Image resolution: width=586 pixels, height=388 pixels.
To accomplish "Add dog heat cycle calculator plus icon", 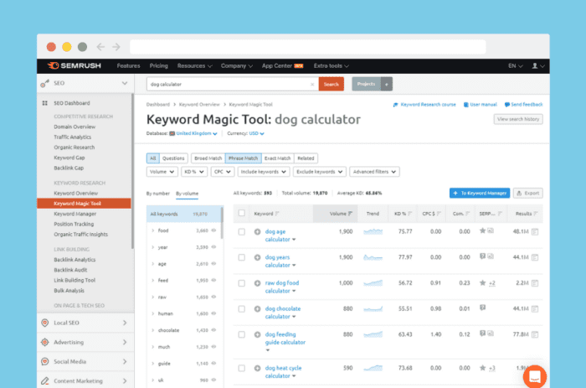I will pyautogui.click(x=257, y=368).
